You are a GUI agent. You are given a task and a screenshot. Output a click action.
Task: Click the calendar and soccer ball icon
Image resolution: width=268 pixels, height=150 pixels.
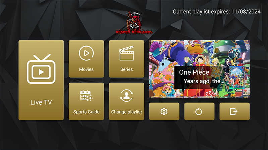click(x=86, y=96)
